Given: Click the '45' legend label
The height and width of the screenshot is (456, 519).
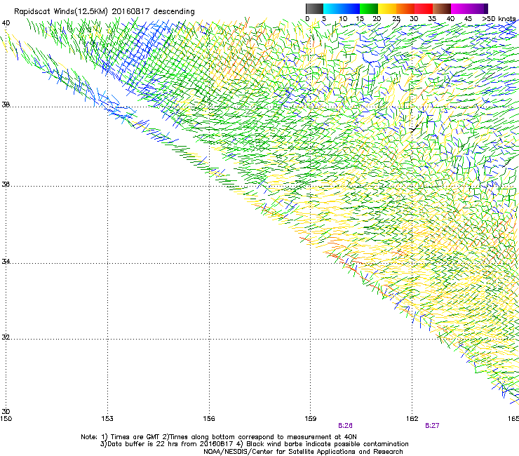Looking at the screenshot, I should (x=468, y=18).
